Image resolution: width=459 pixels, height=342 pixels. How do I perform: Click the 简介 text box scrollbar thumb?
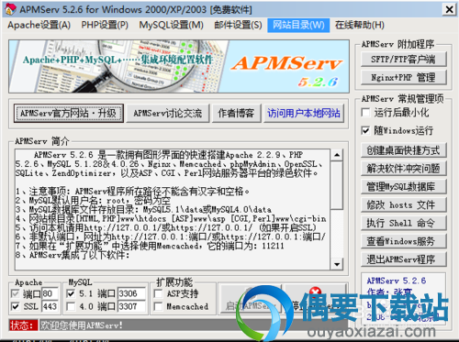click(x=337, y=185)
